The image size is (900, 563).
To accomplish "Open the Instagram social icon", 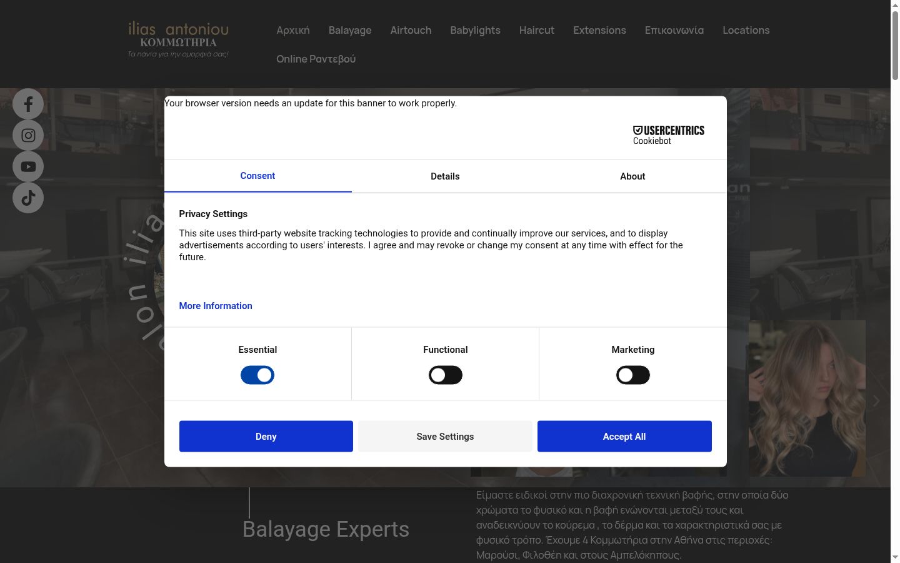I will 28,135.
